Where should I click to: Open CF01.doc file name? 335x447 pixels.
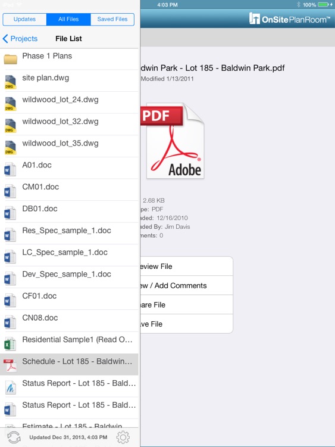[39, 296]
